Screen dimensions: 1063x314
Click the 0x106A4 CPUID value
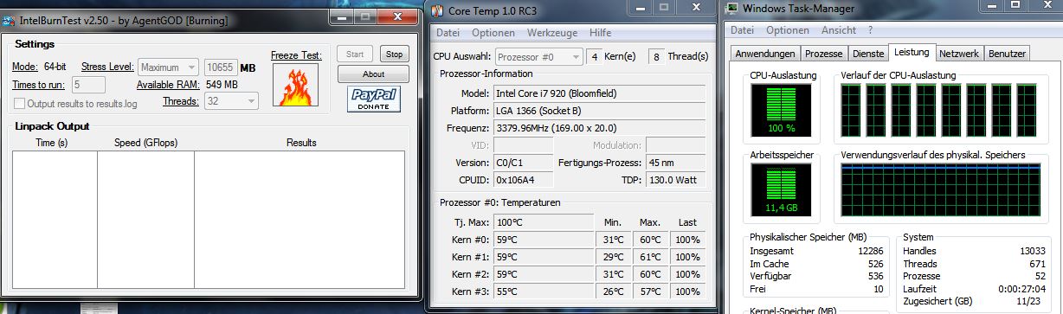pyautogui.click(x=523, y=180)
